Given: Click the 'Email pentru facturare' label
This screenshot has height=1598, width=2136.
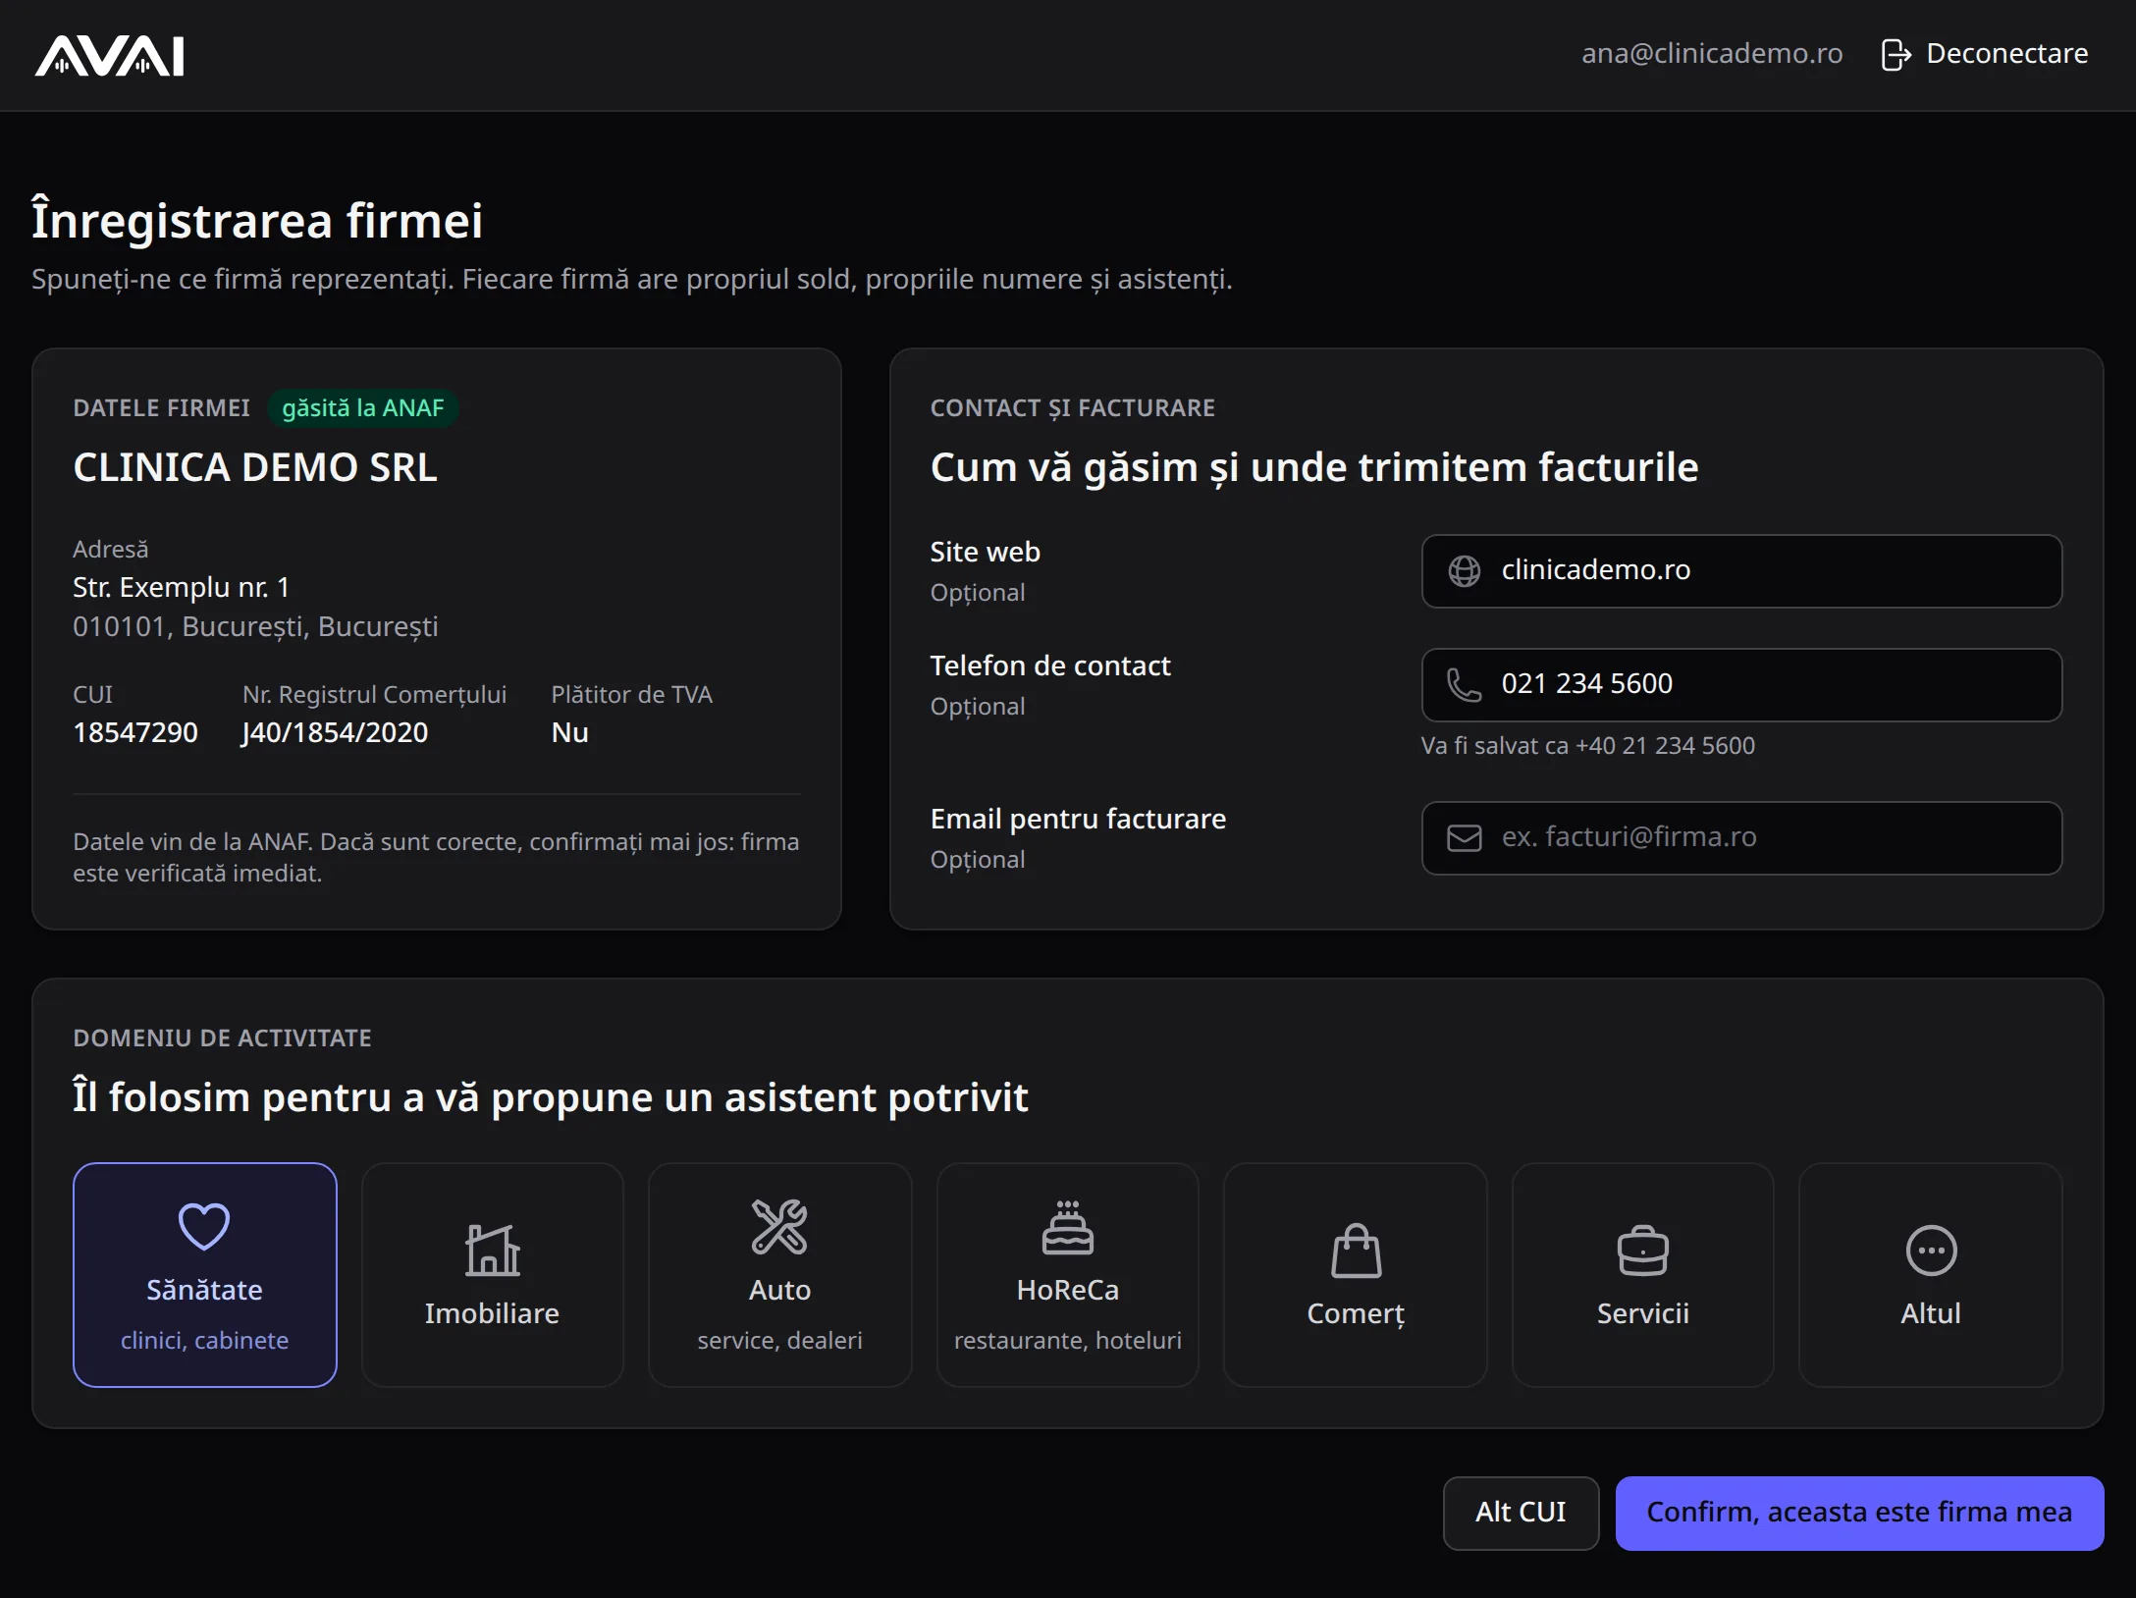Looking at the screenshot, I should (1078, 819).
